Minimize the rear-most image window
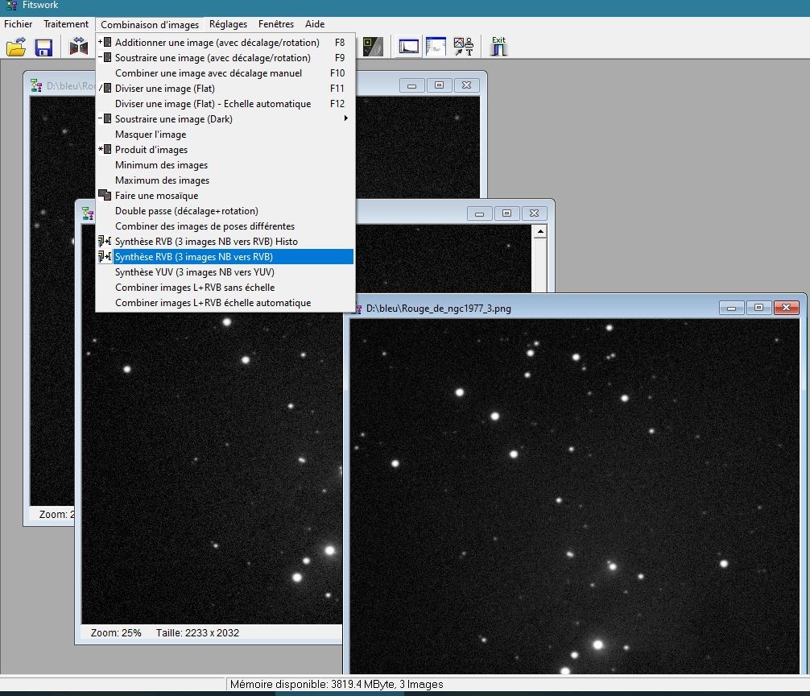This screenshot has width=810, height=696. click(x=411, y=85)
